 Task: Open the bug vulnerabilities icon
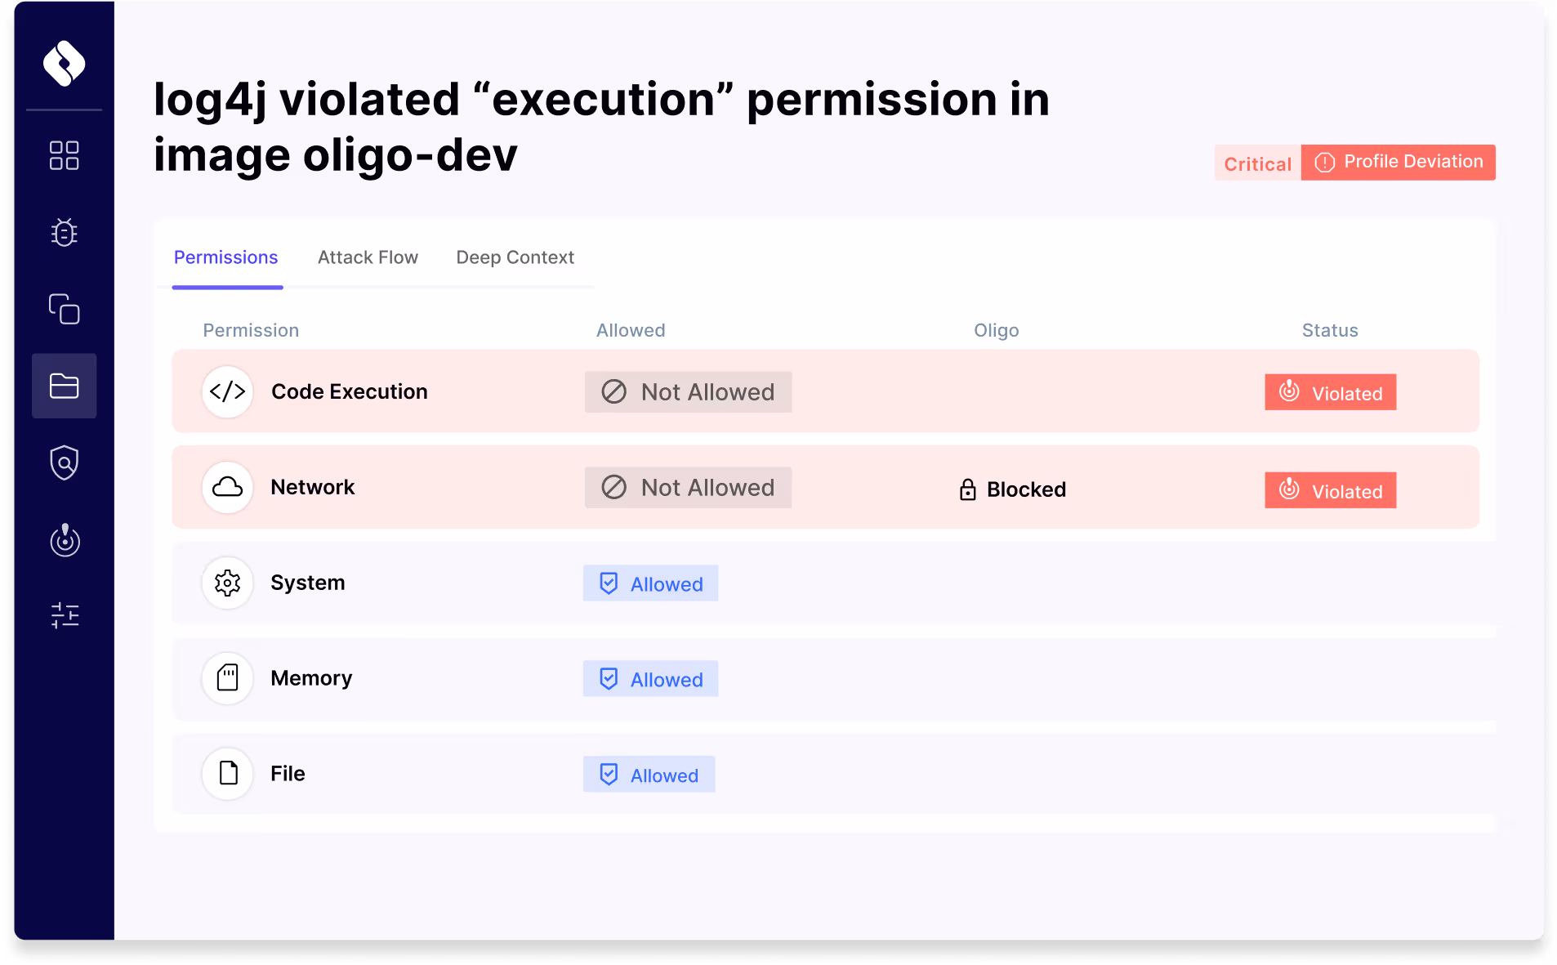(x=64, y=232)
